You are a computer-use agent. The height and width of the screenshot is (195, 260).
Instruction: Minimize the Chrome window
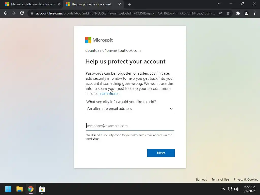231,4
